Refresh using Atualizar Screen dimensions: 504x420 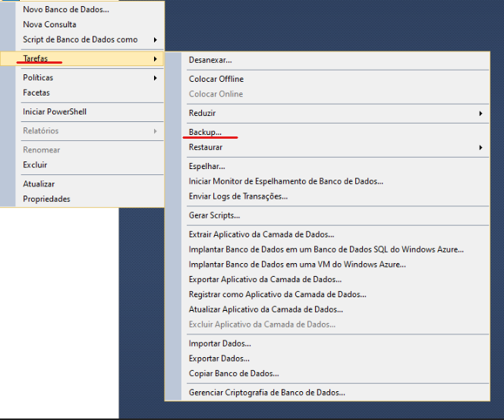39,183
